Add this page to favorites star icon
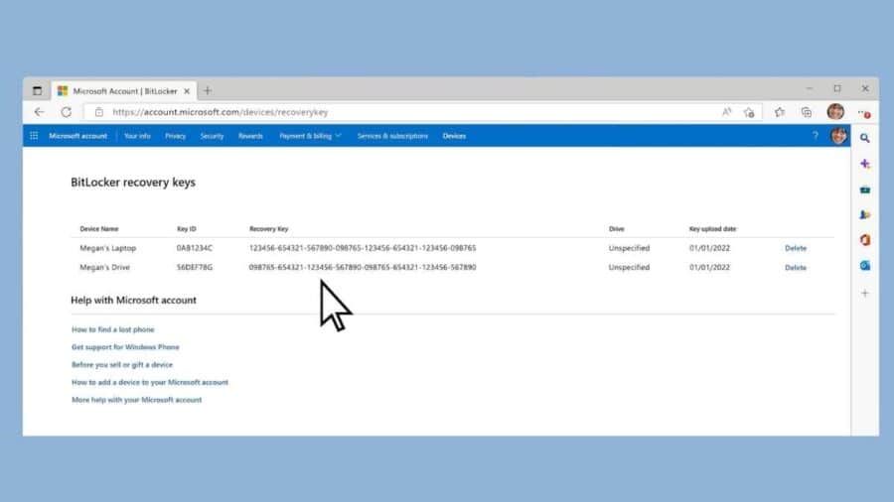This screenshot has height=502, width=894. [x=749, y=113]
